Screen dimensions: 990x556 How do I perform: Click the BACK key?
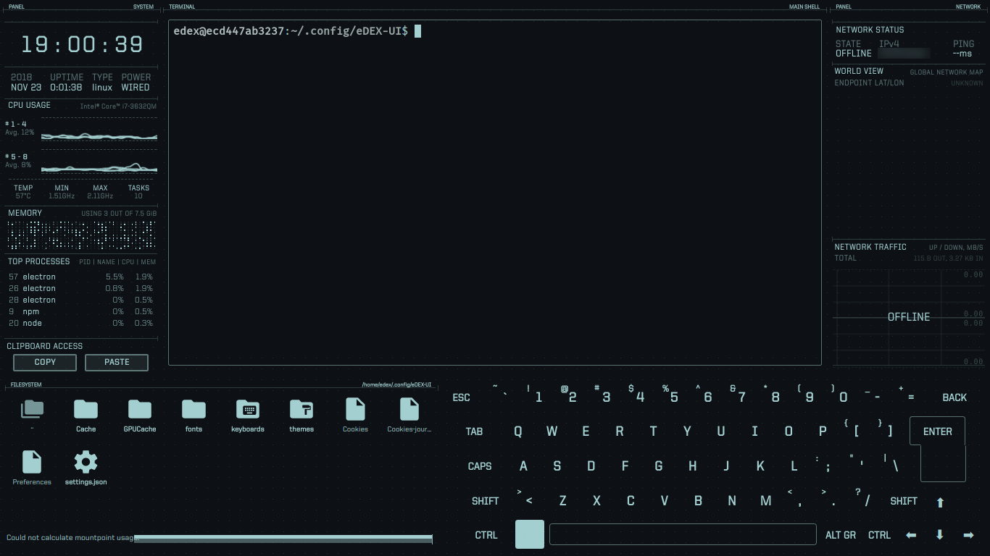click(954, 397)
